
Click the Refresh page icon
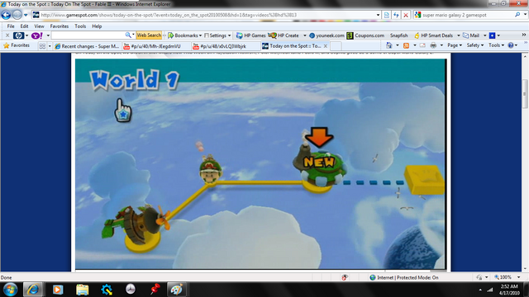point(396,15)
